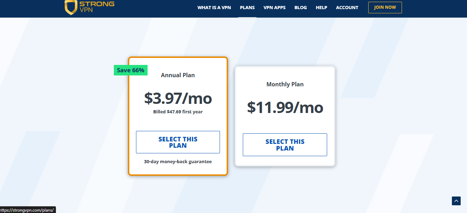Click the StrongVPN shield logo icon
This screenshot has height=213, width=467.
point(71,7)
